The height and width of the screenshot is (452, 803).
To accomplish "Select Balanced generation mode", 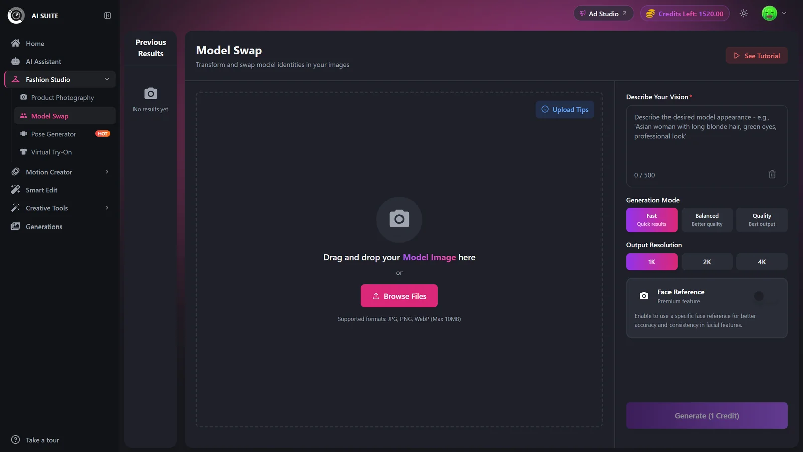I will pyautogui.click(x=707, y=220).
